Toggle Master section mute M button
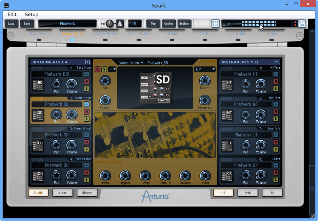Image resolution: width=318 pixels, height=221 pixels. (x=97, y=69)
